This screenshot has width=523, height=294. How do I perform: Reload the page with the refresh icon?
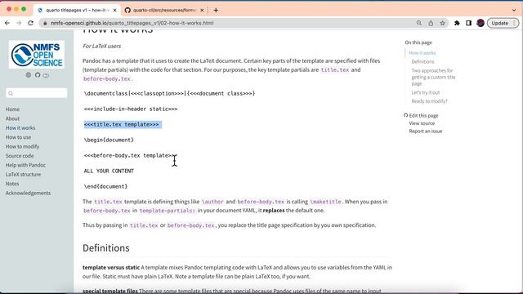click(x=30, y=23)
